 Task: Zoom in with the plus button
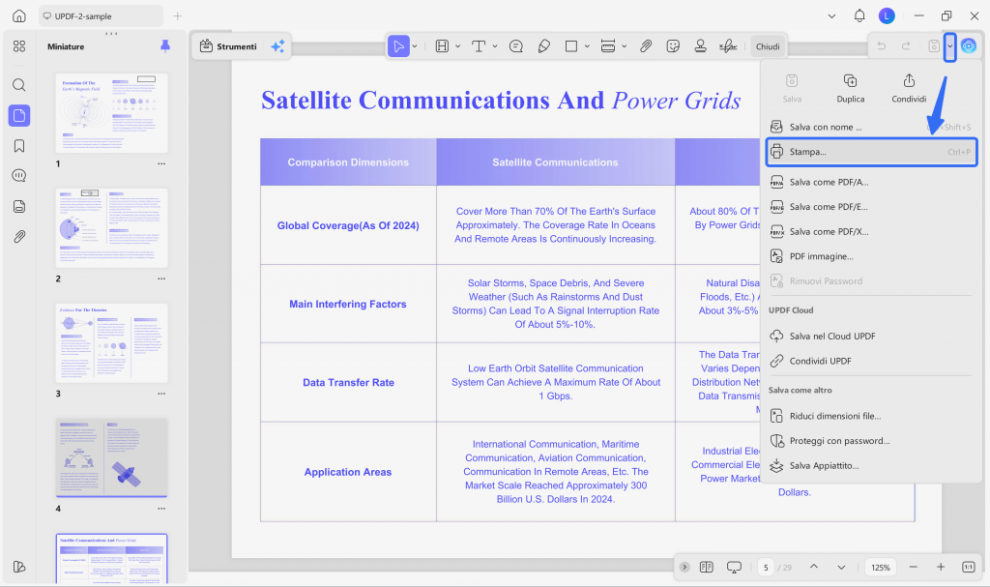click(x=941, y=567)
